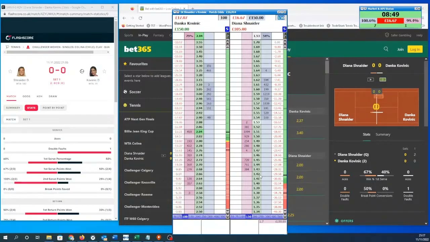The image size is (430, 242).
Task: Select 400 stake on Shnaider ladder
Action: pos(274,217)
